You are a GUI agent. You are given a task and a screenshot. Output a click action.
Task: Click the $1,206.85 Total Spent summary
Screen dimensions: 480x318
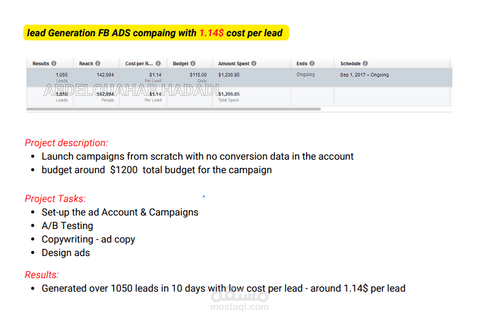[x=229, y=96]
